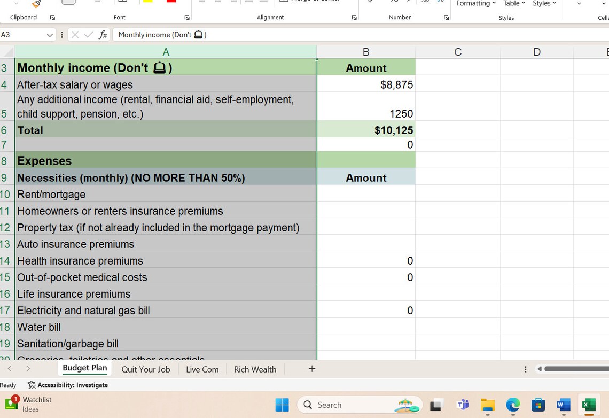
Task: Open the Font settings dialog launcher
Action: 187,17
